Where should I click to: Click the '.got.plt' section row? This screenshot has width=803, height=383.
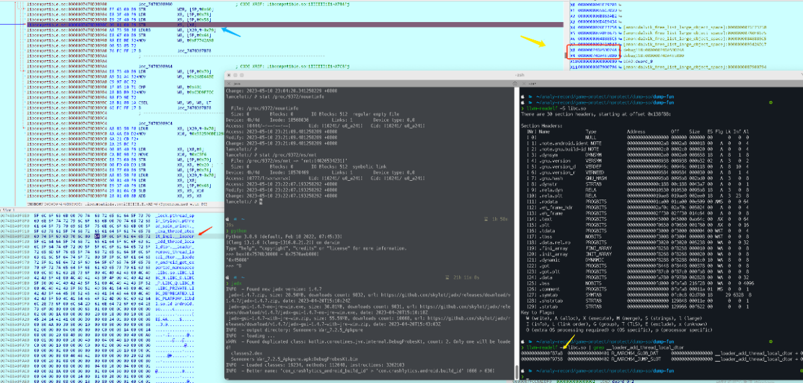(638, 272)
